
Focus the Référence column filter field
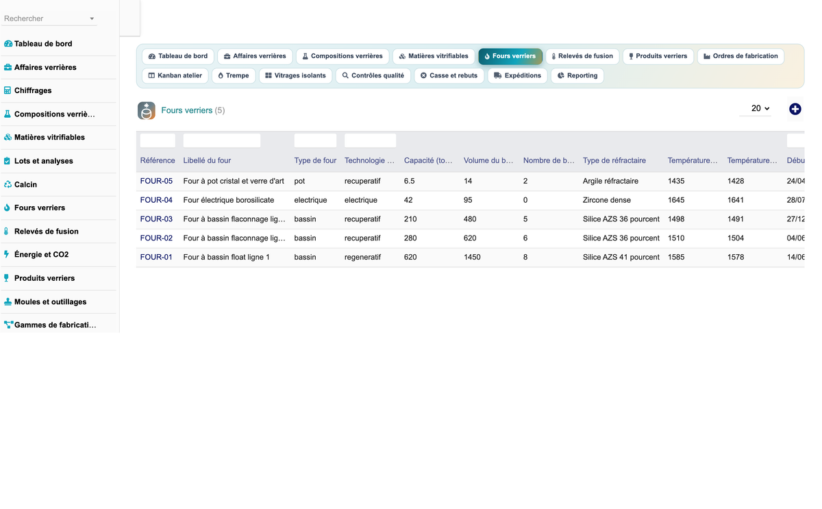pyautogui.click(x=158, y=140)
